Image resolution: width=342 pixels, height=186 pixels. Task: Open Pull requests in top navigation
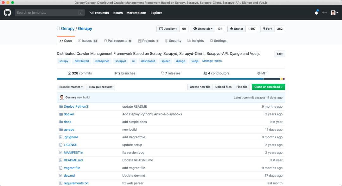pos(98,13)
